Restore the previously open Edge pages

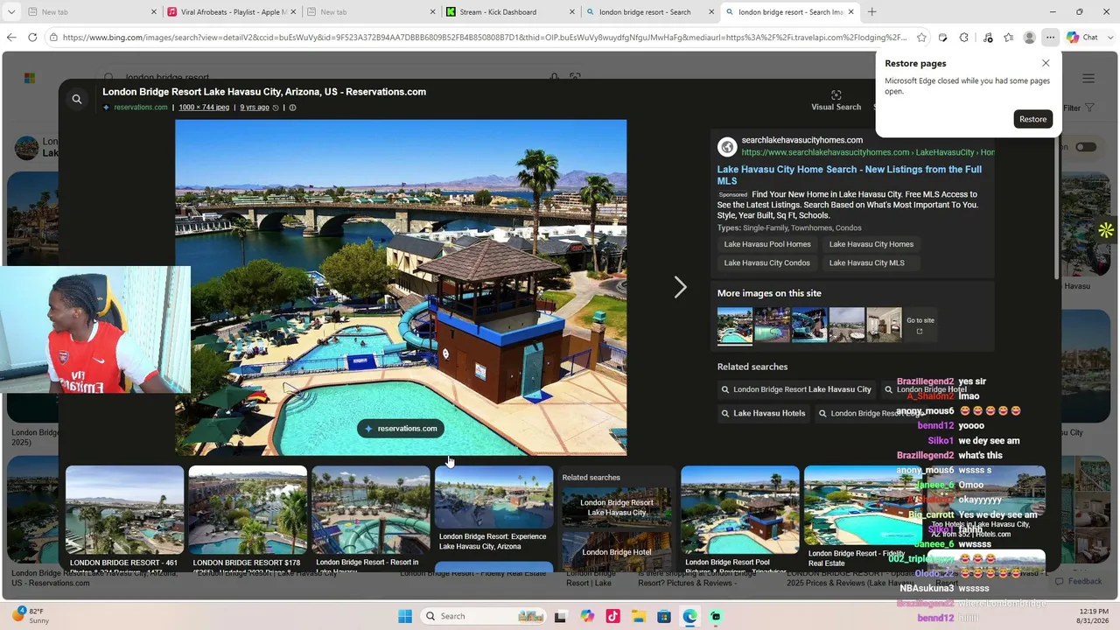pos(1032,119)
